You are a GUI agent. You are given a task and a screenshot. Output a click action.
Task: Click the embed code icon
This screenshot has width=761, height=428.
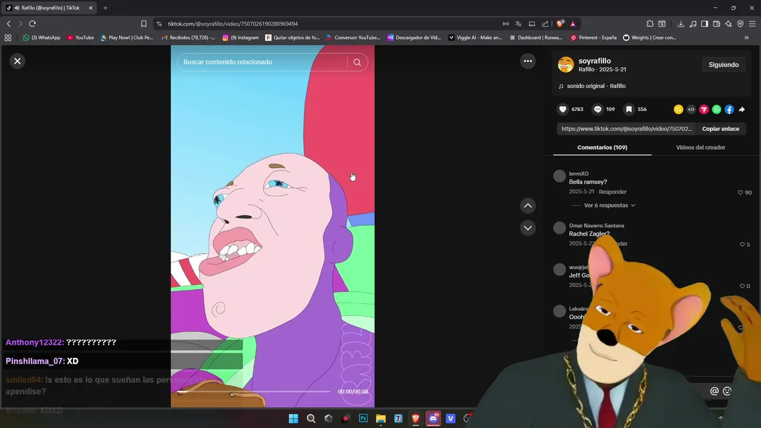tap(691, 109)
